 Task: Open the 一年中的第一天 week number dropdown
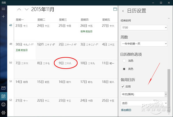click(x=144, y=44)
